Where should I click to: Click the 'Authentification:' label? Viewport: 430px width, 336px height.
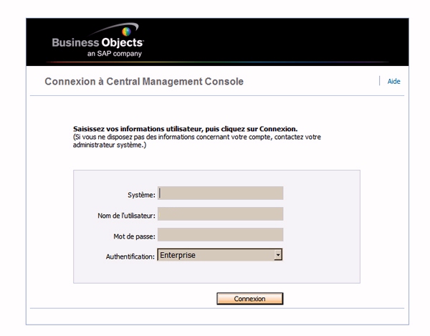130,256
